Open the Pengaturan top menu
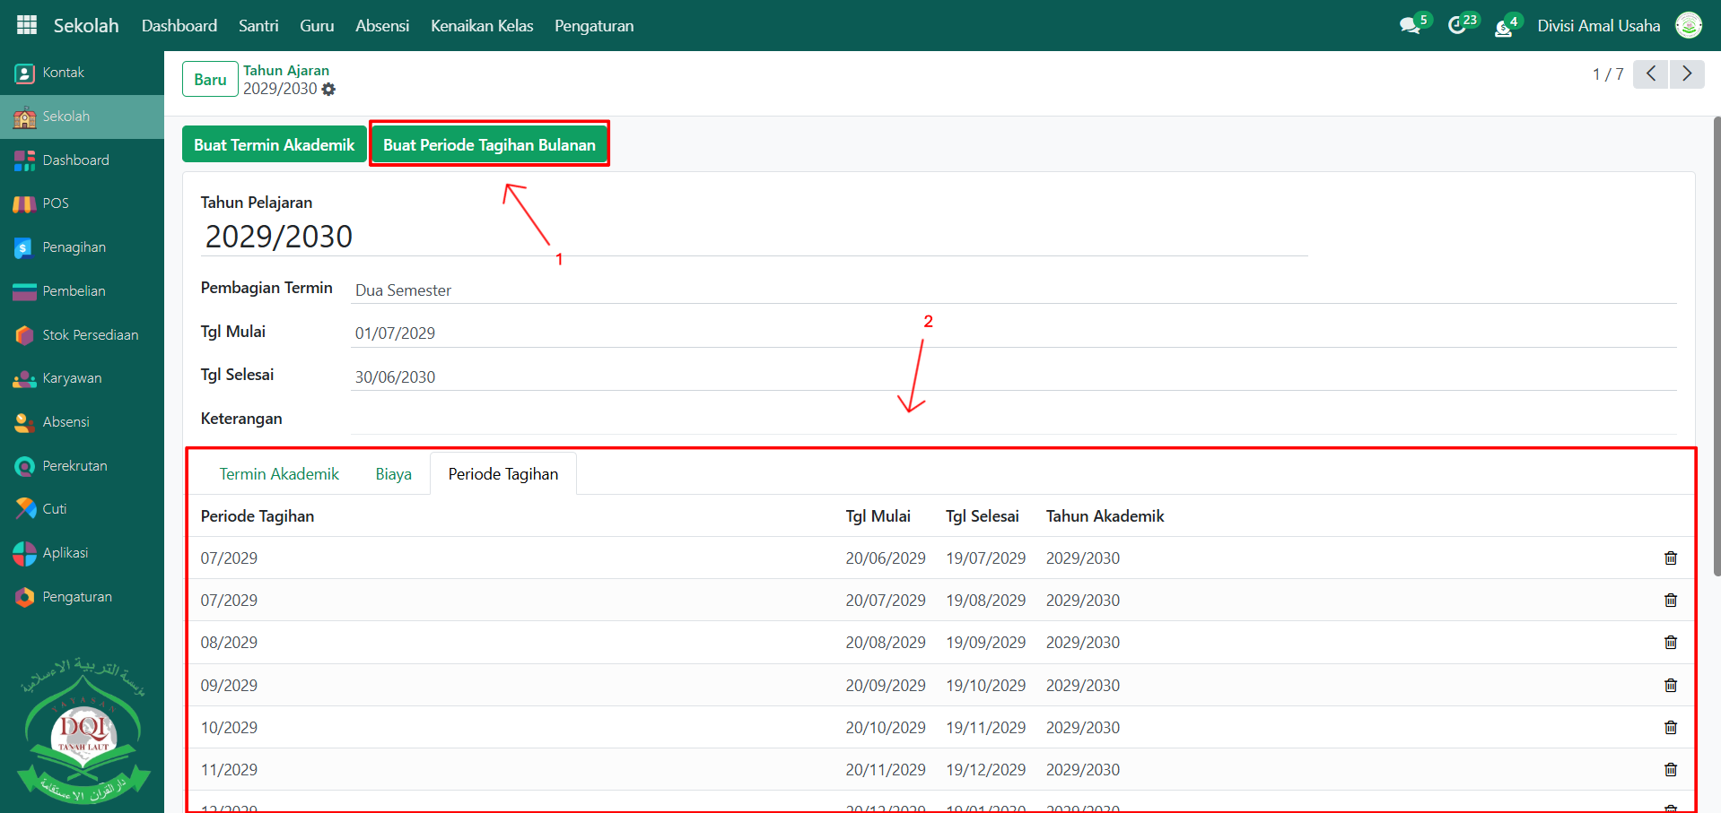Viewport: 1721px width, 813px height. (593, 26)
